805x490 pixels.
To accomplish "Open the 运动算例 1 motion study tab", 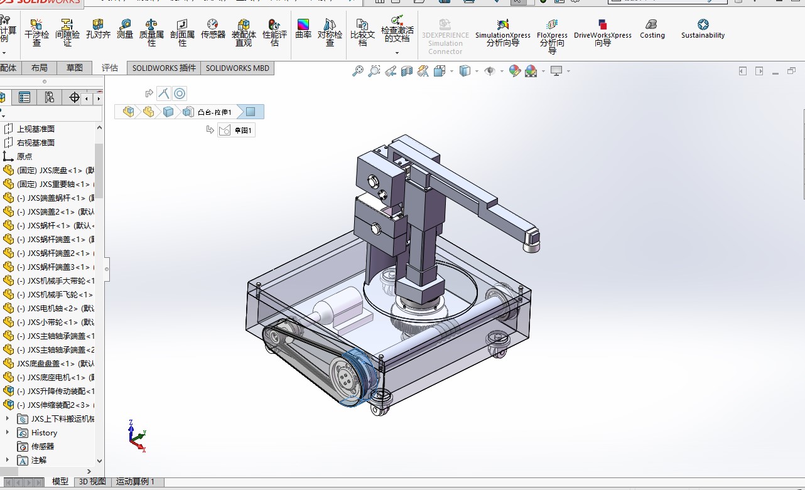I will click(x=136, y=482).
